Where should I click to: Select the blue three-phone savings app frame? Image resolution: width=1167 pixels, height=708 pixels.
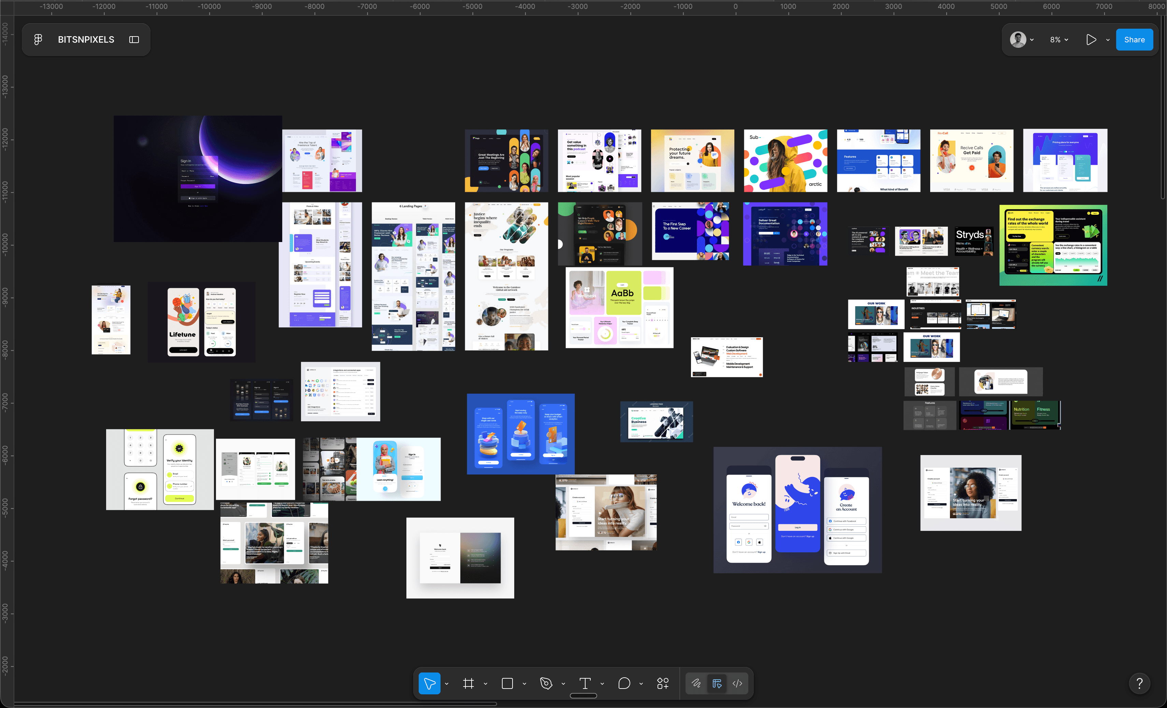coord(520,434)
